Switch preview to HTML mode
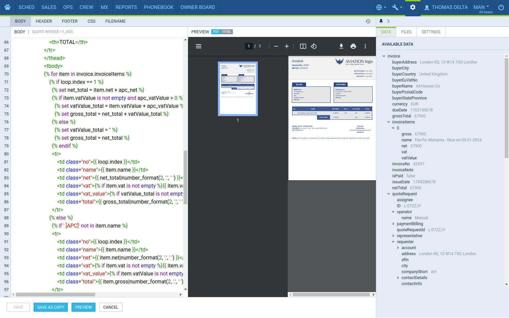Screen dimensions: 509x318 tap(227, 32)
